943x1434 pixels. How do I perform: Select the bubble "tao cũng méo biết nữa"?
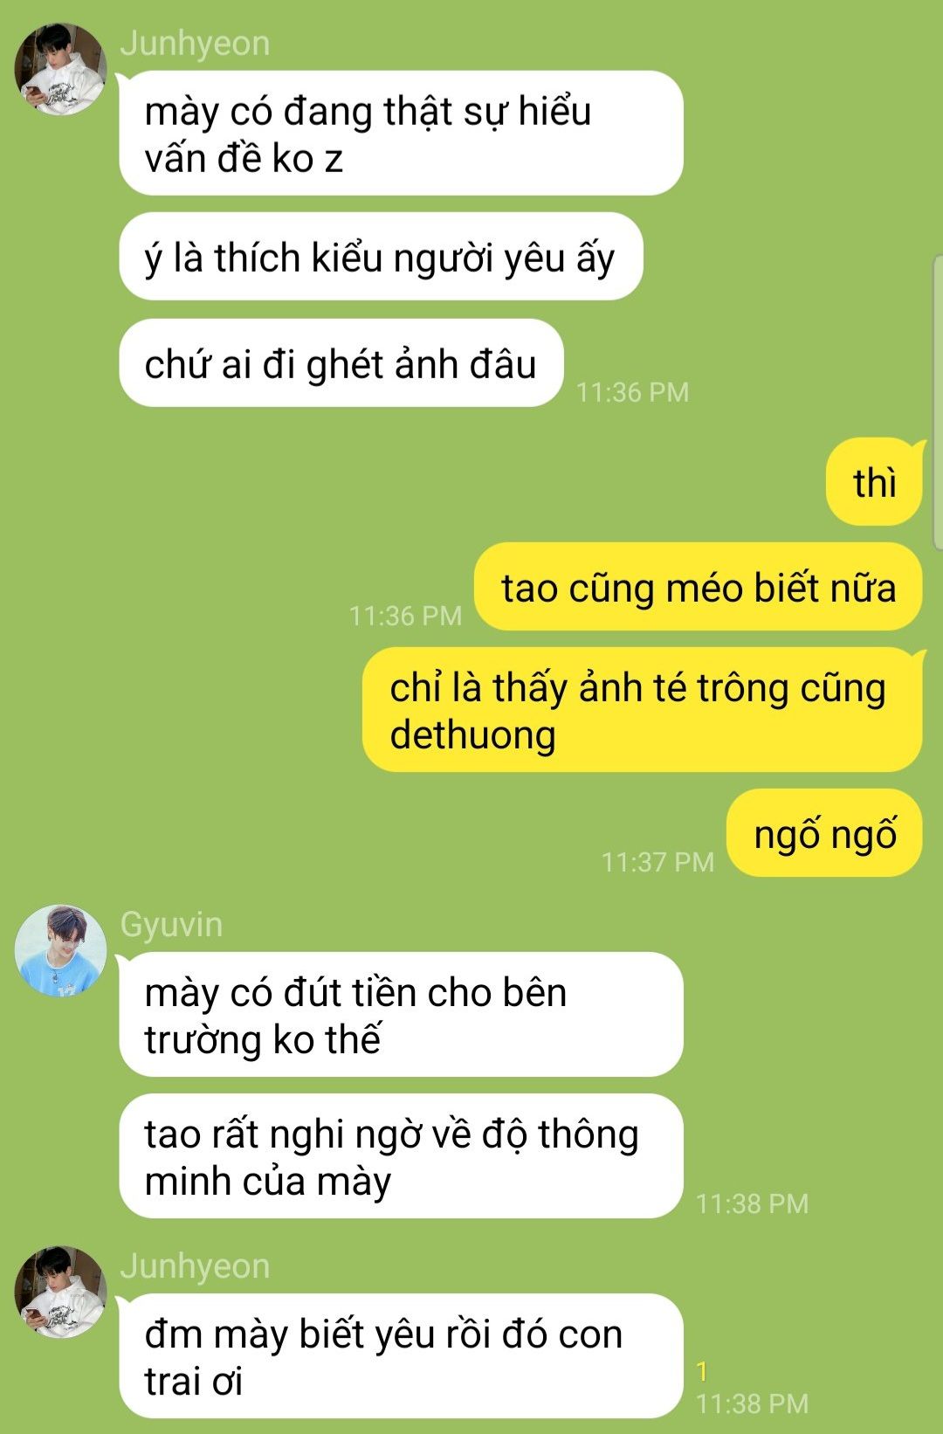click(699, 587)
